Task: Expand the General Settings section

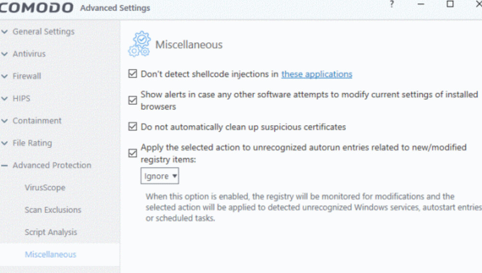Action: [x=43, y=32]
